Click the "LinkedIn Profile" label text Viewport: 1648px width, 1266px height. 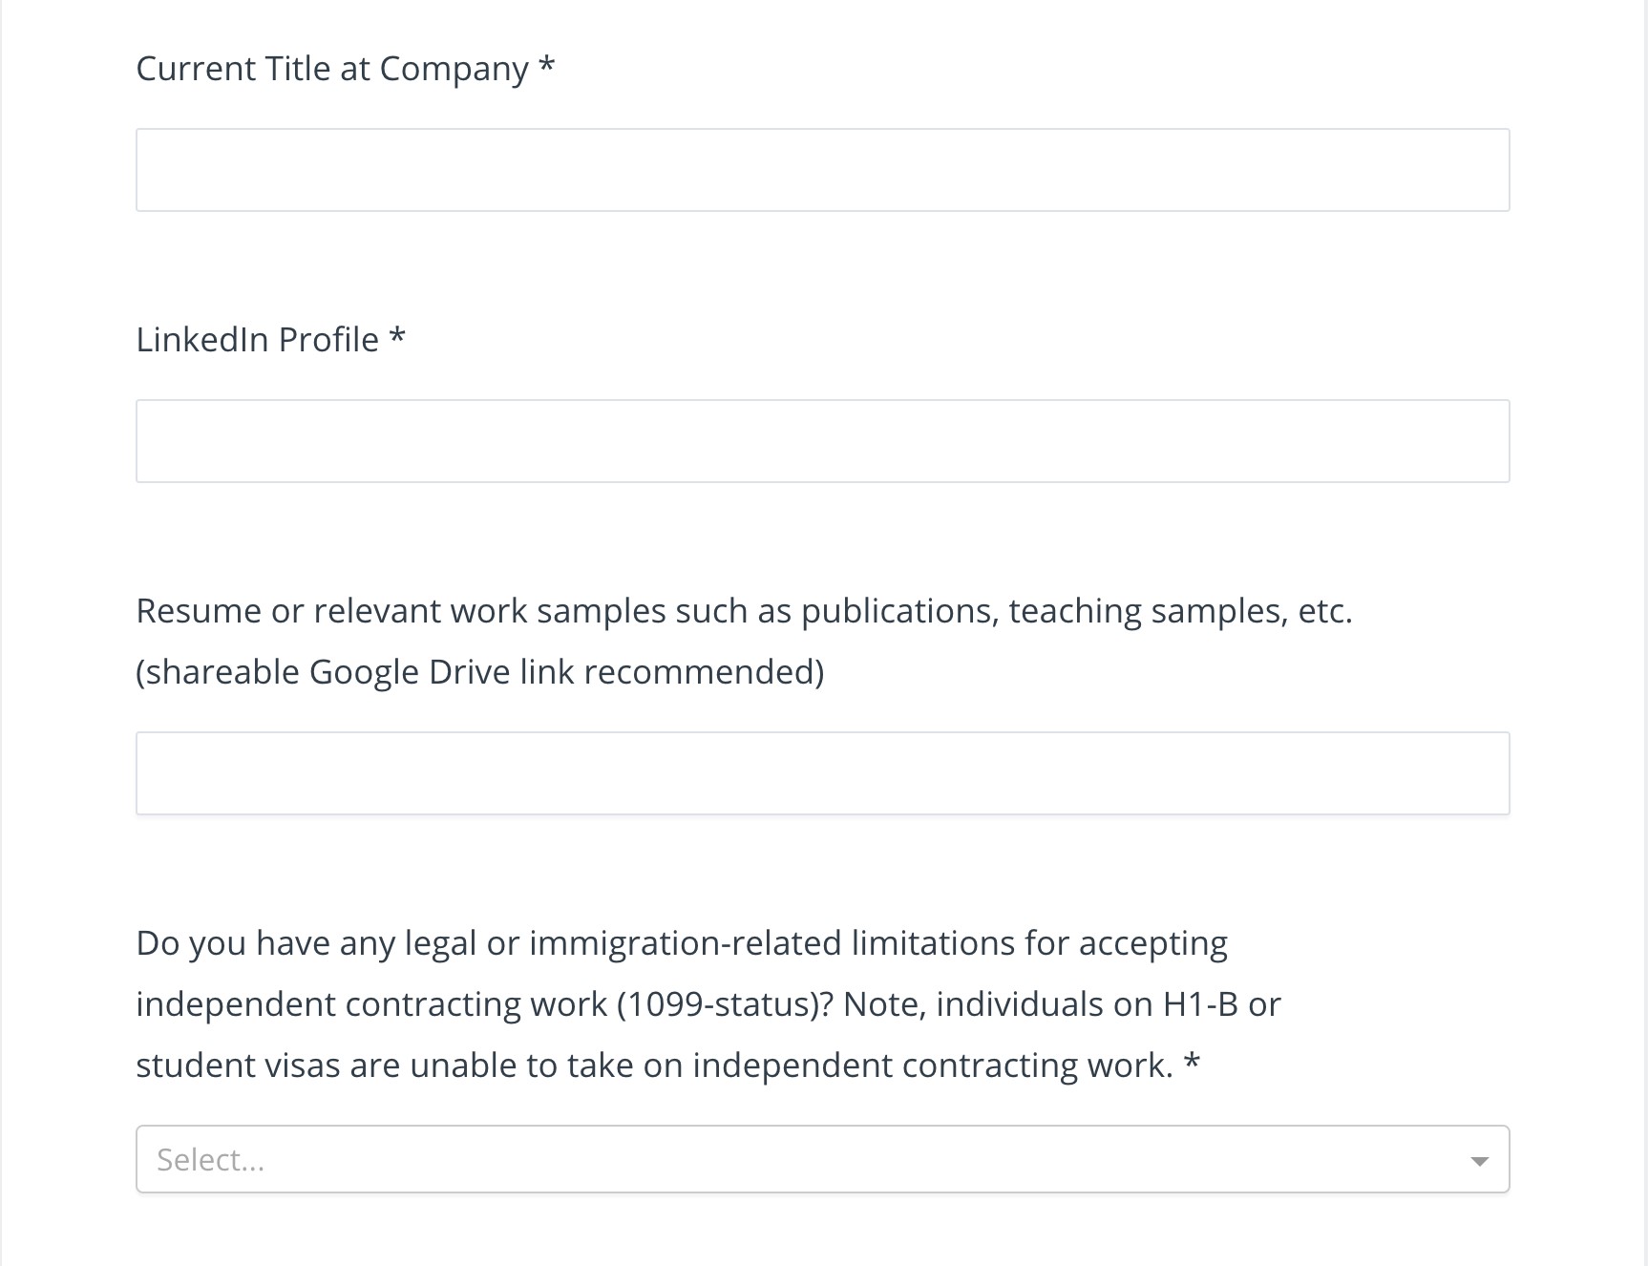tap(257, 340)
